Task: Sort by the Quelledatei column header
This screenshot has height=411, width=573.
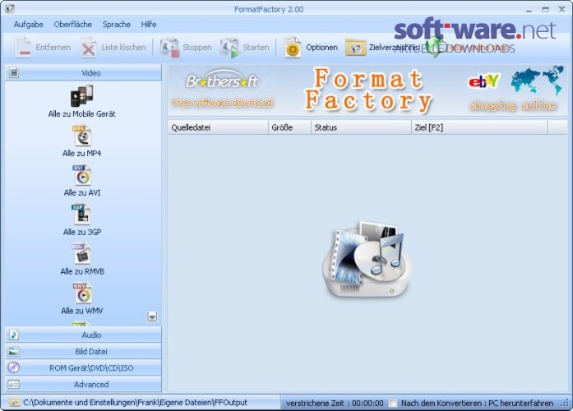Action: coord(218,127)
